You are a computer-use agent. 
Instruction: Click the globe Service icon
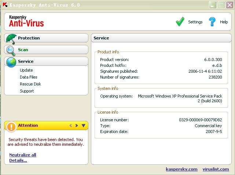tap(11, 62)
